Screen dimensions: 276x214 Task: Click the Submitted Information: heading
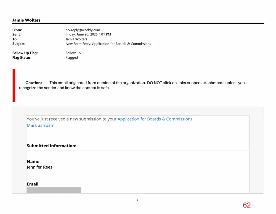click(52, 146)
